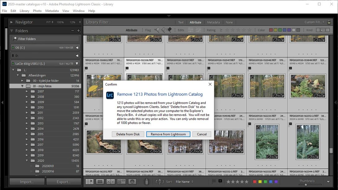Collapse the 2020 folder
The height and width of the screenshot is (190, 338).
[x=27, y=161]
